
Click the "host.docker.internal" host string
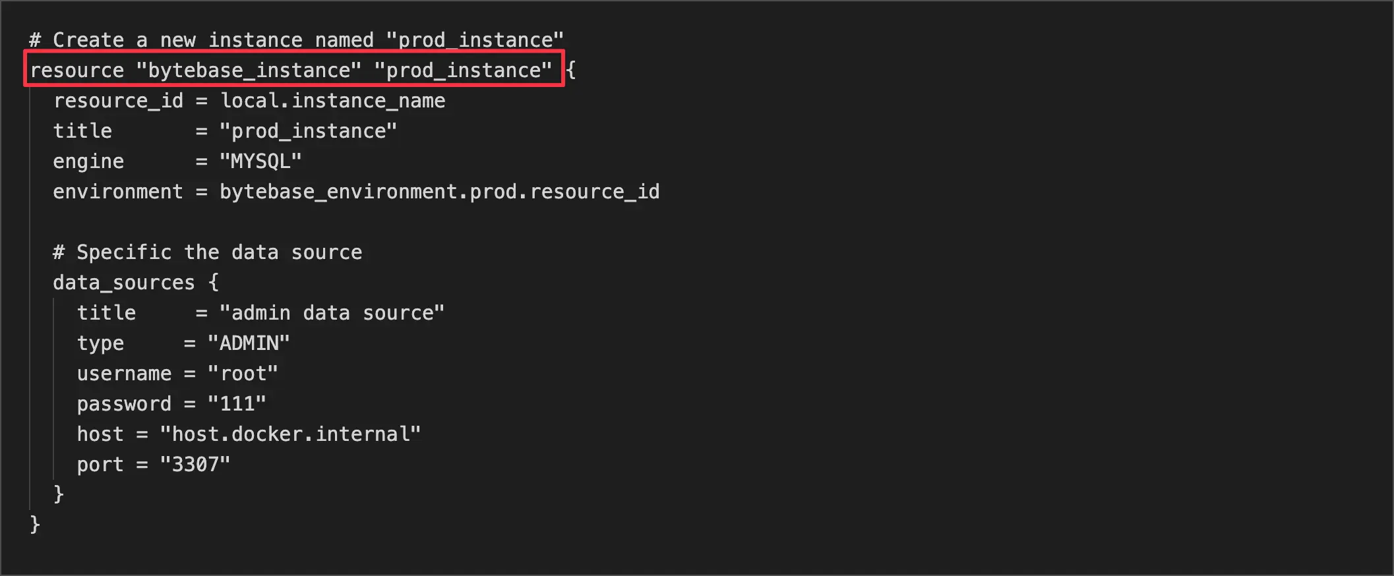click(290, 434)
